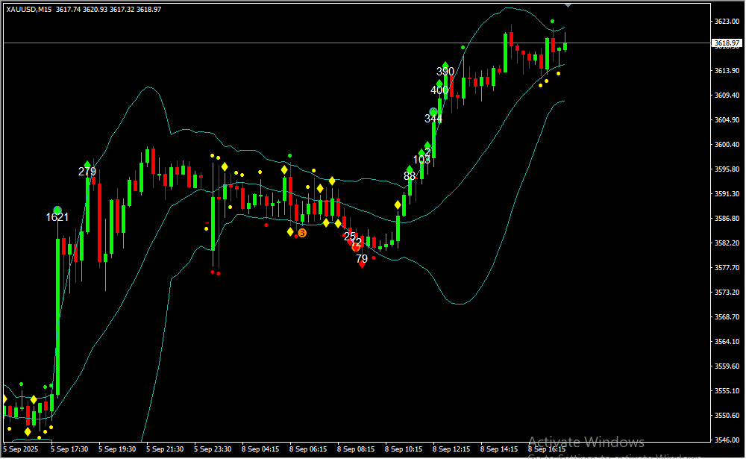This screenshot has width=746, height=459.
Task: Select the 400 signal value label
Action: (x=439, y=90)
